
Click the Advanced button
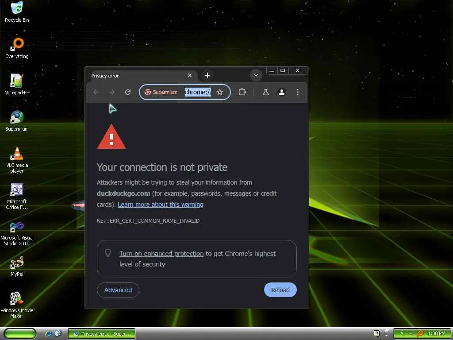(118, 290)
